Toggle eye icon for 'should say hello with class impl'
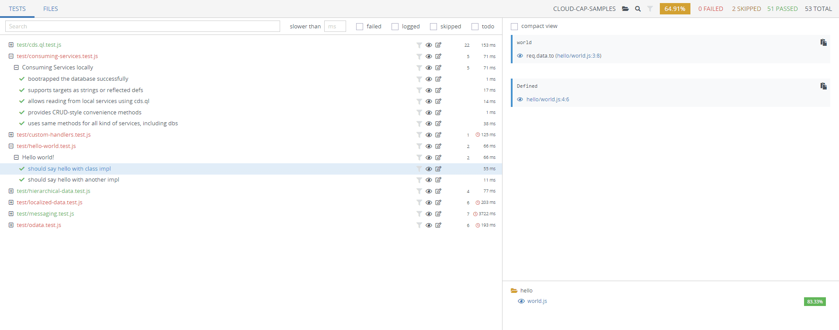 [x=429, y=169]
